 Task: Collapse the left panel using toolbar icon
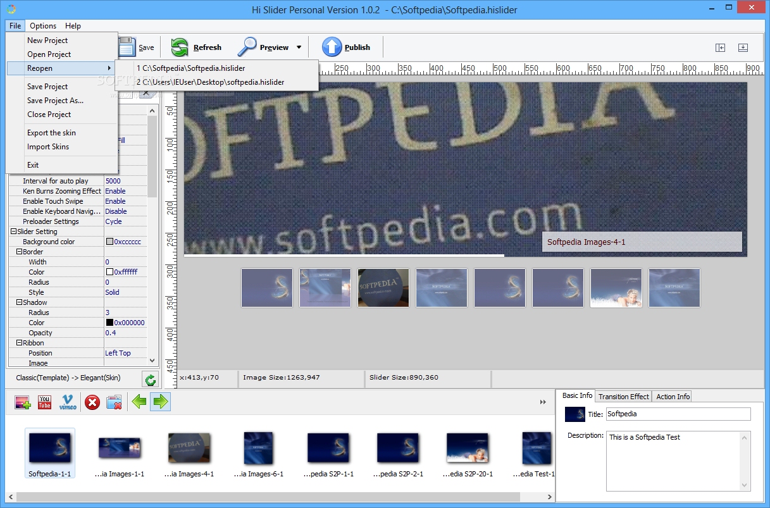[x=720, y=47]
